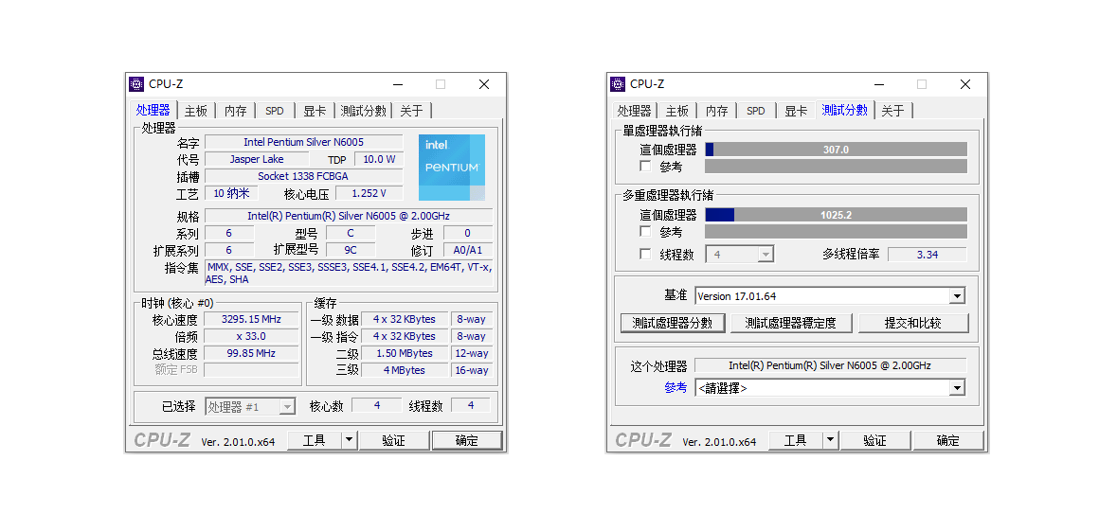The image size is (1117, 514).
Task: Click the 工艺 10 纳米 value
Action: tap(231, 193)
